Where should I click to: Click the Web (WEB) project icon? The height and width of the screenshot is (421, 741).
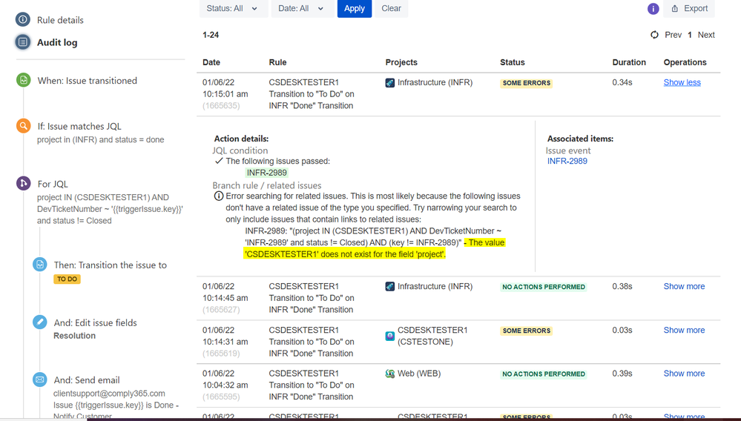[x=390, y=374]
